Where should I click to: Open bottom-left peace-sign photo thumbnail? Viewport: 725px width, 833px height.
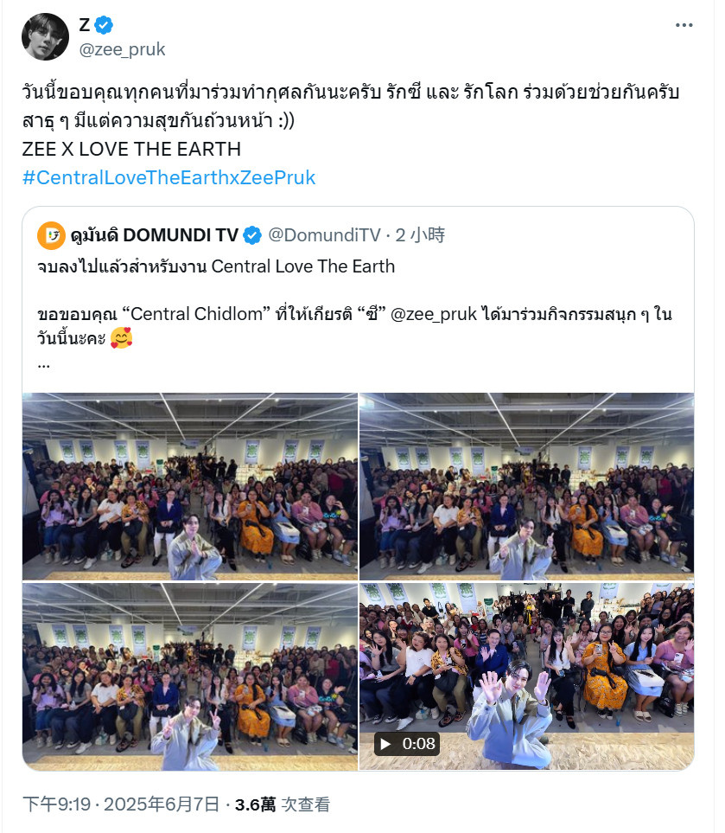[x=190, y=676]
